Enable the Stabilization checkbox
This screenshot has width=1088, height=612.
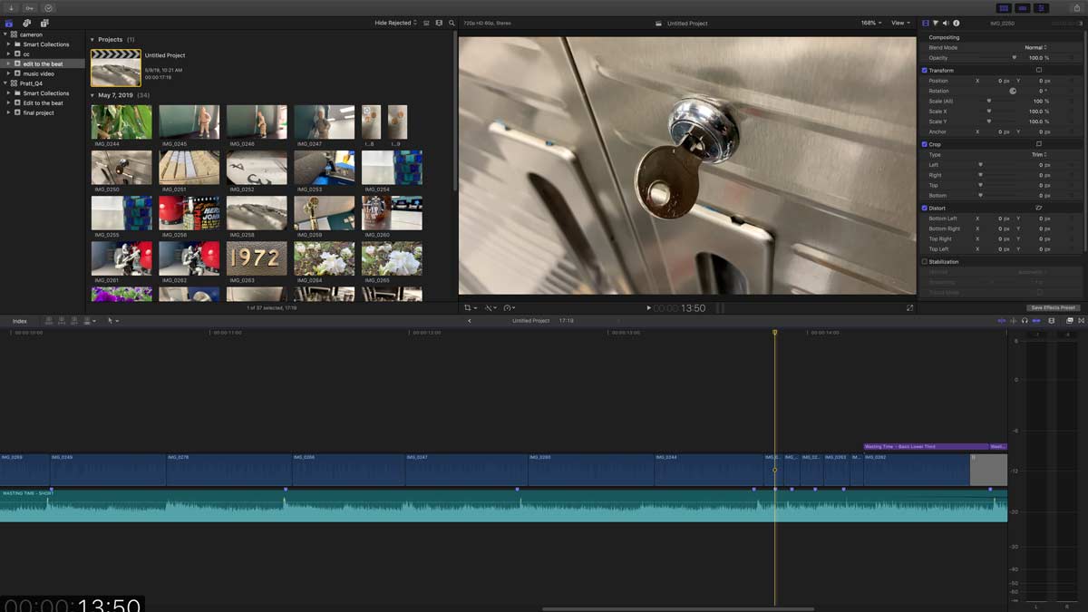[925, 261]
